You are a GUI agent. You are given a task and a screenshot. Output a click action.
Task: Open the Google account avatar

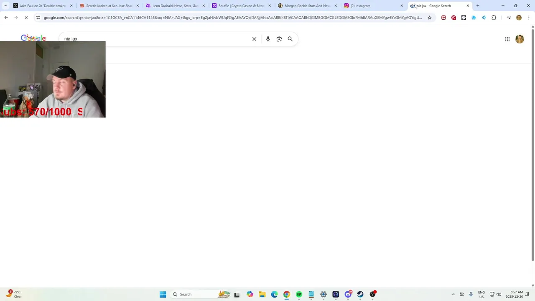pyautogui.click(x=520, y=39)
